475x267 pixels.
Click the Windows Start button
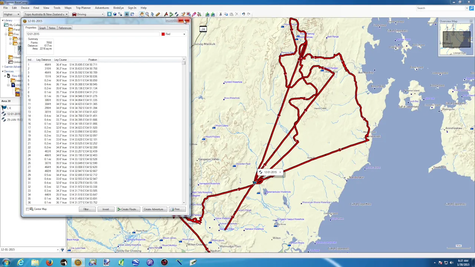point(6,263)
